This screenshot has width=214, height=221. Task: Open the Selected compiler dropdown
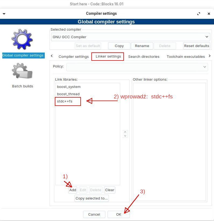point(131,37)
